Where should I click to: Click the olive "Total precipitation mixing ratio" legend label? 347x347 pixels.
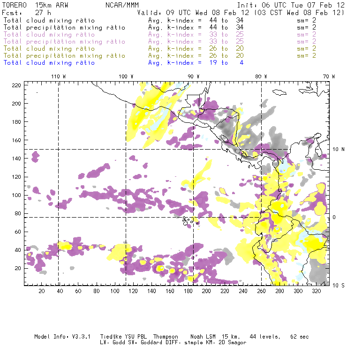point(64,55)
